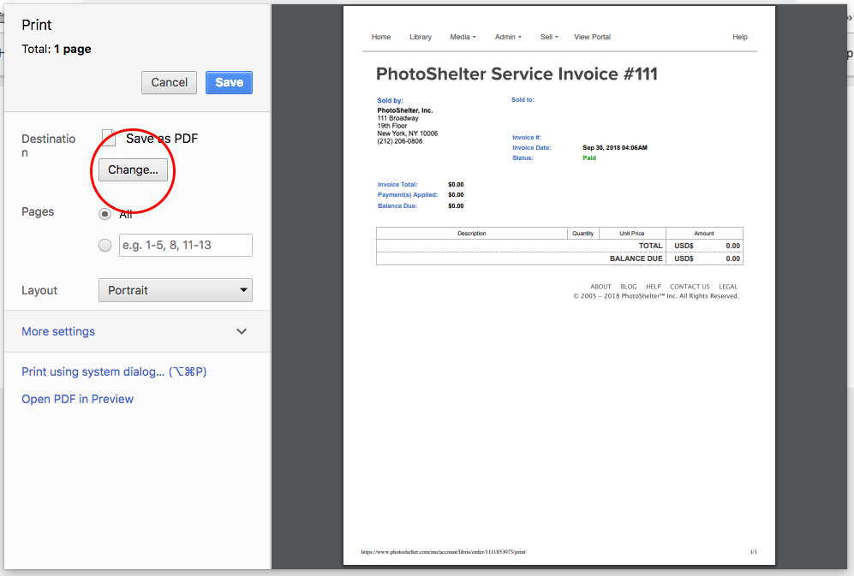The width and height of the screenshot is (854, 576).
Task: Click the Invoice Total: label
Action: tap(397, 185)
